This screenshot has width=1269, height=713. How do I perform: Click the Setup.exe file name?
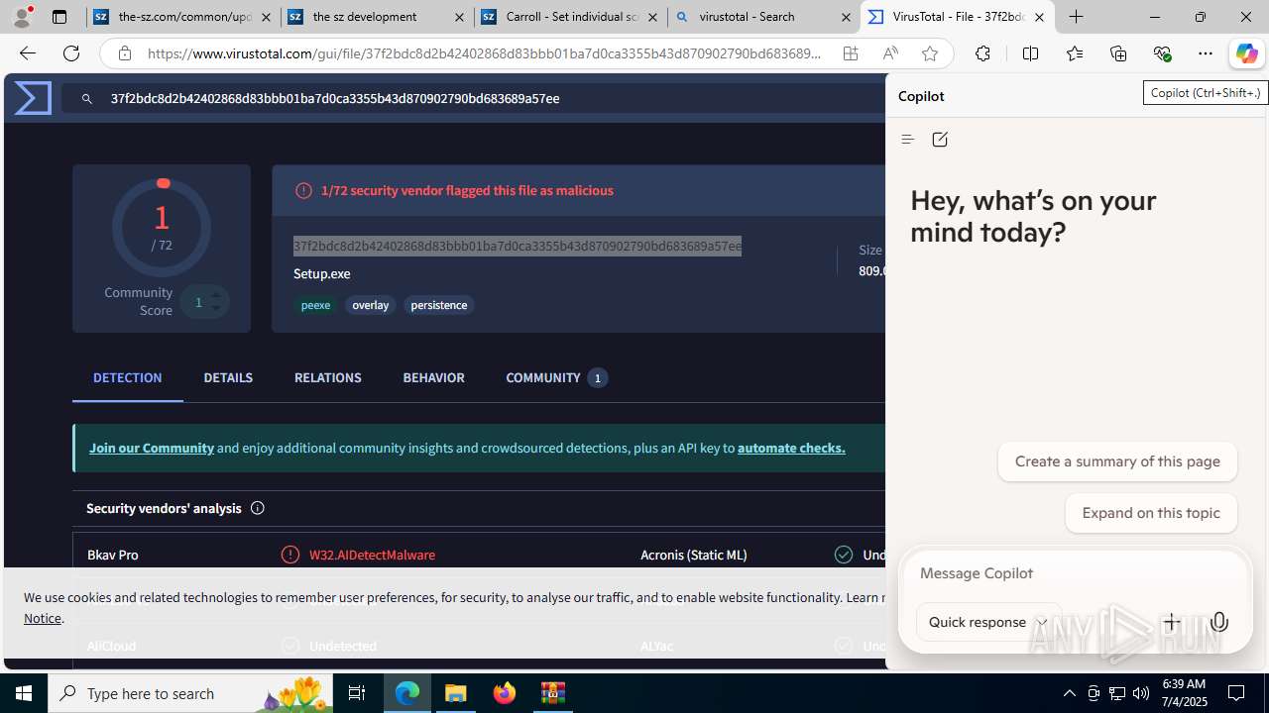321,273
